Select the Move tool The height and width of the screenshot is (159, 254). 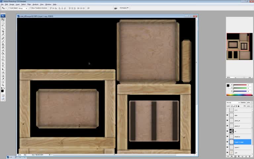point(3,20)
